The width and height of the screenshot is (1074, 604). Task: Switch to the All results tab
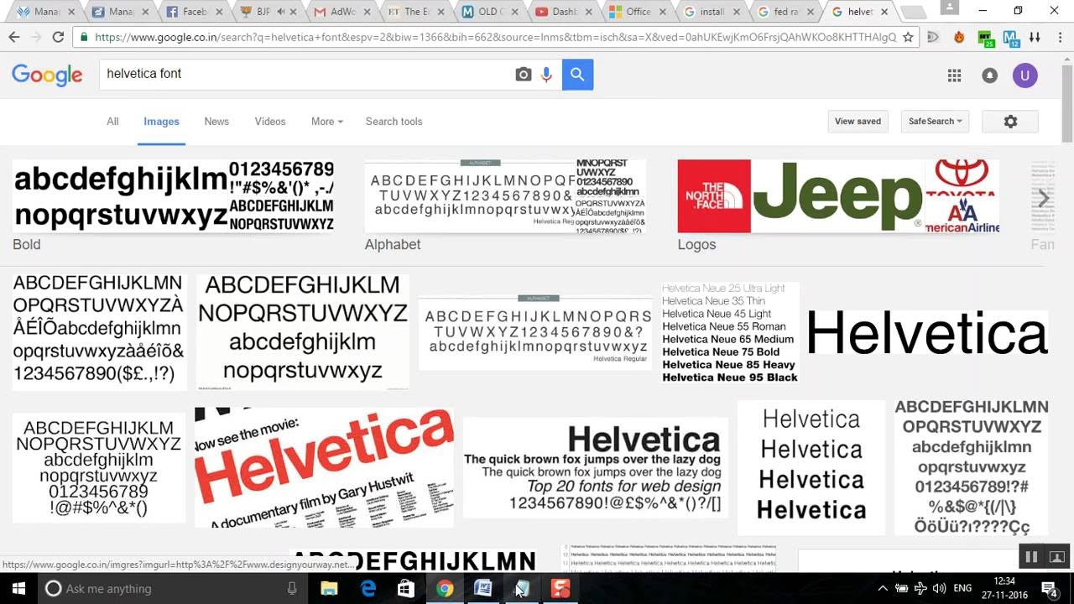112,122
